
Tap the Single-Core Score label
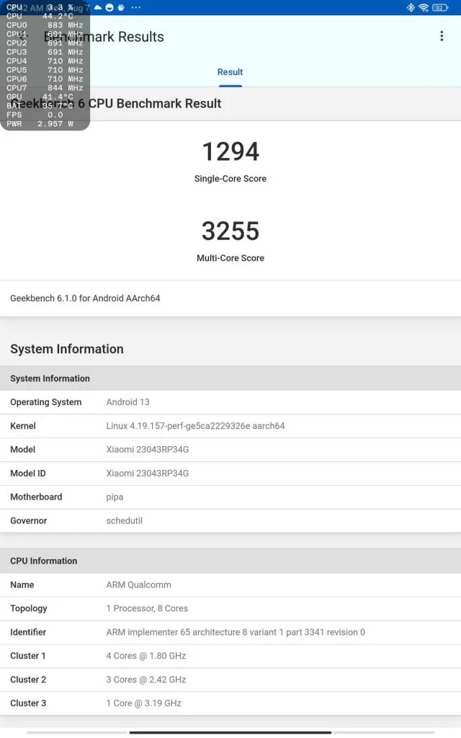(x=230, y=179)
